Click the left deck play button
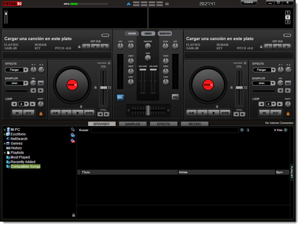This screenshot has height=226, width=300. pyautogui.click(x=78, y=113)
